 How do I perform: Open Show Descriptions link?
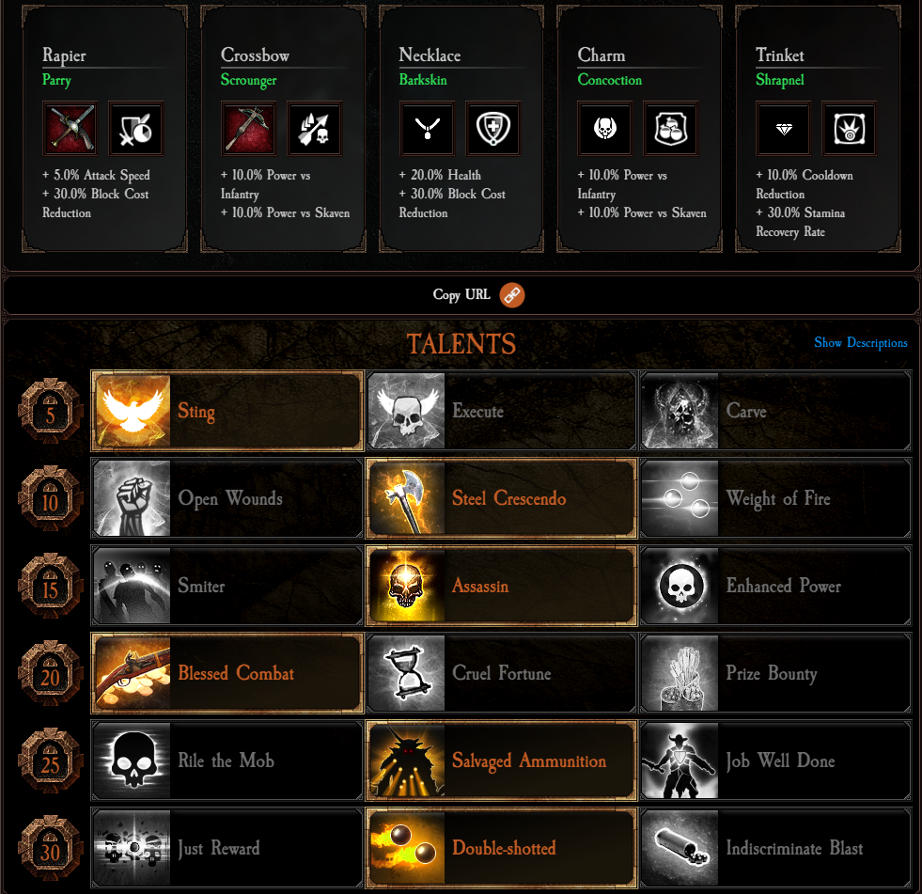click(x=860, y=342)
